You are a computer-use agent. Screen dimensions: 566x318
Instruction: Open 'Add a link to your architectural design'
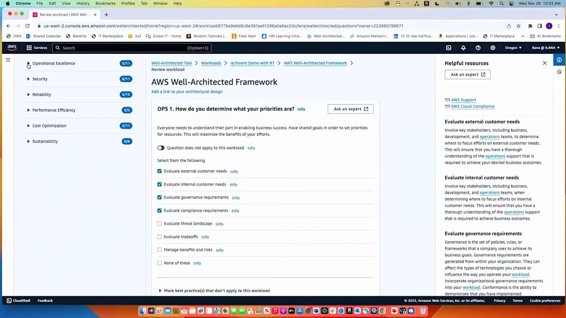(187, 91)
